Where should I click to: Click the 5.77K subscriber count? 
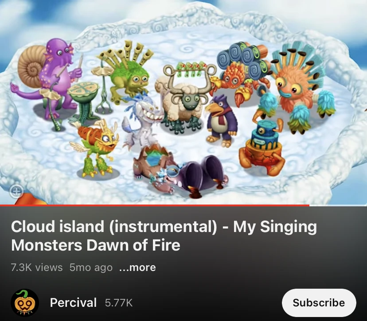click(x=119, y=303)
